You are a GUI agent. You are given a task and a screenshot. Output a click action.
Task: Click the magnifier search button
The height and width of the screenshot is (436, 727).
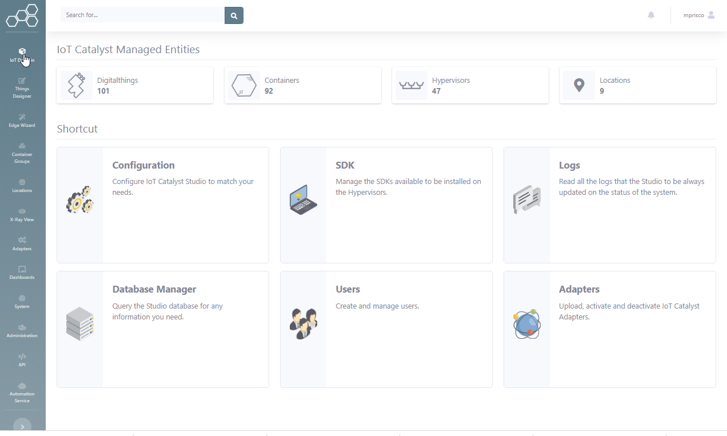[234, 15]
